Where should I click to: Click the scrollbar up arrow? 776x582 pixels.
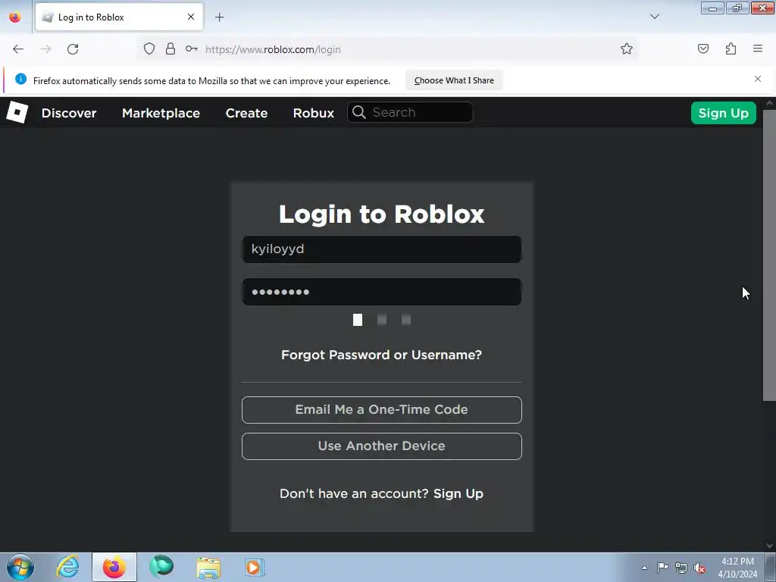coord(769,103)
